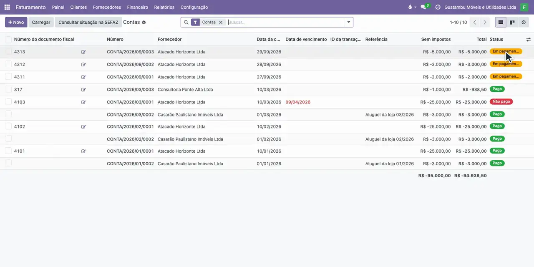Image resolution: width=534 pixels, height=267 pixels.
Task: Toggle the select-all checkbox in header
Action: coord(8,39)
